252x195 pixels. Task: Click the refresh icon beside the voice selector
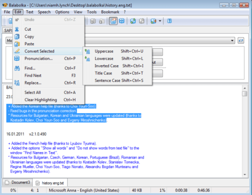[240, 40]
